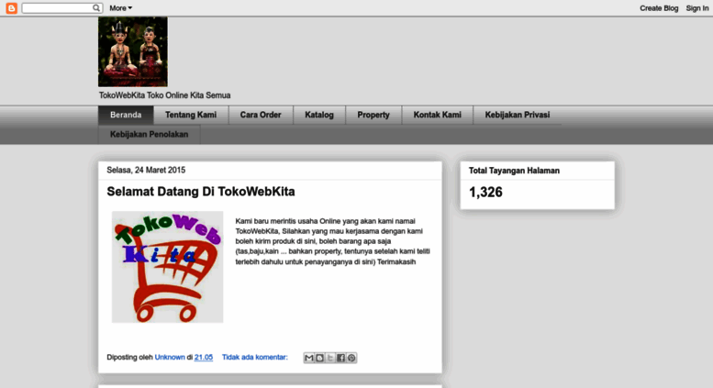This screenshot has width=713, height=388.
Task: Open the Property tab
Action: click(x=373, y=115)
